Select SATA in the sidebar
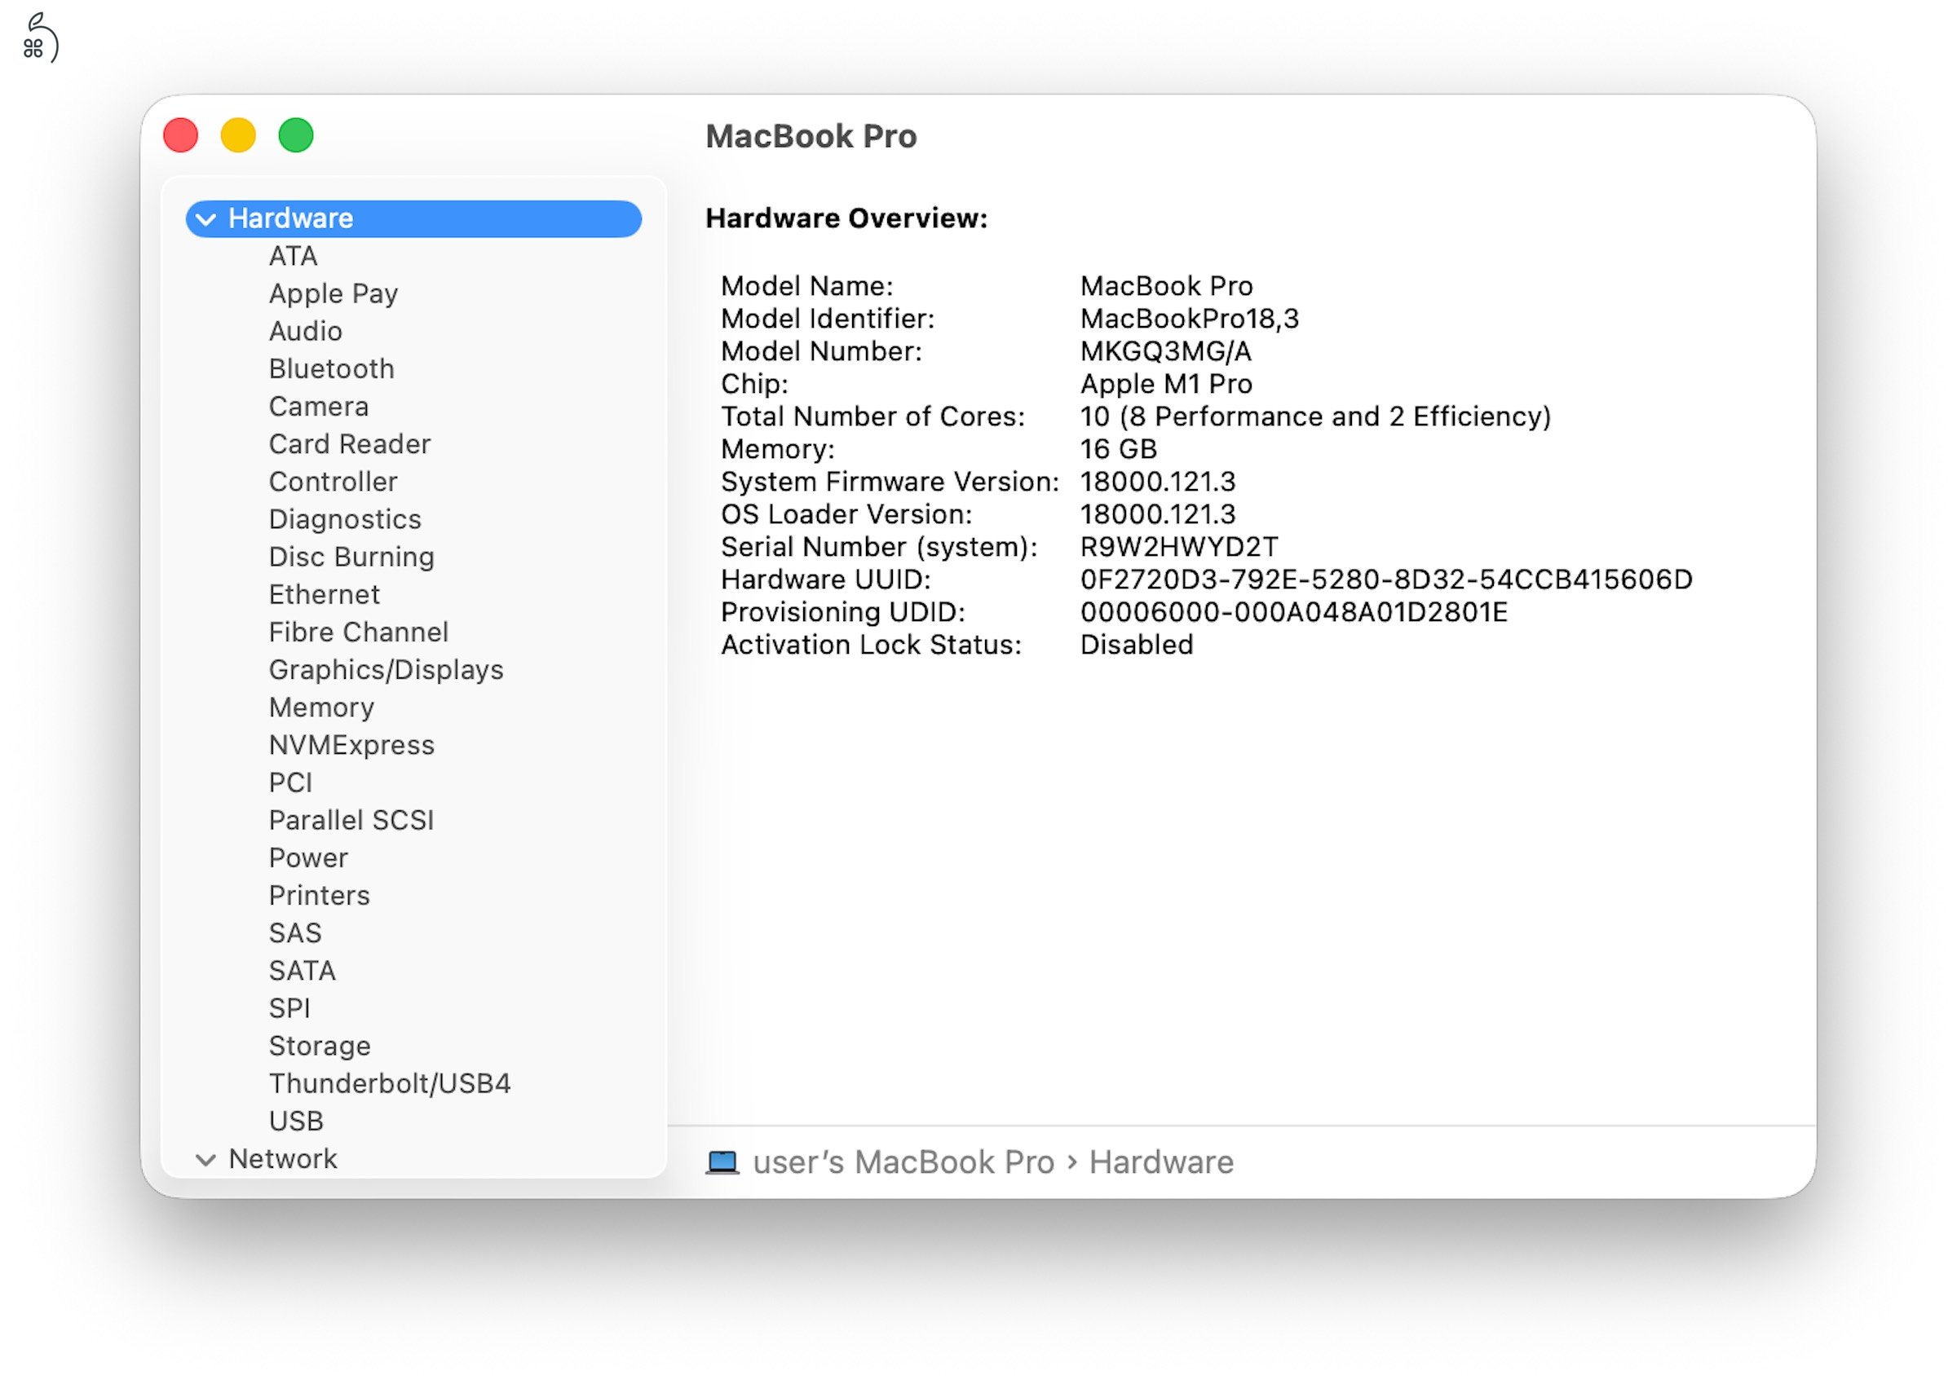This screenshot has width=1957, height=1384. point(303,971)
